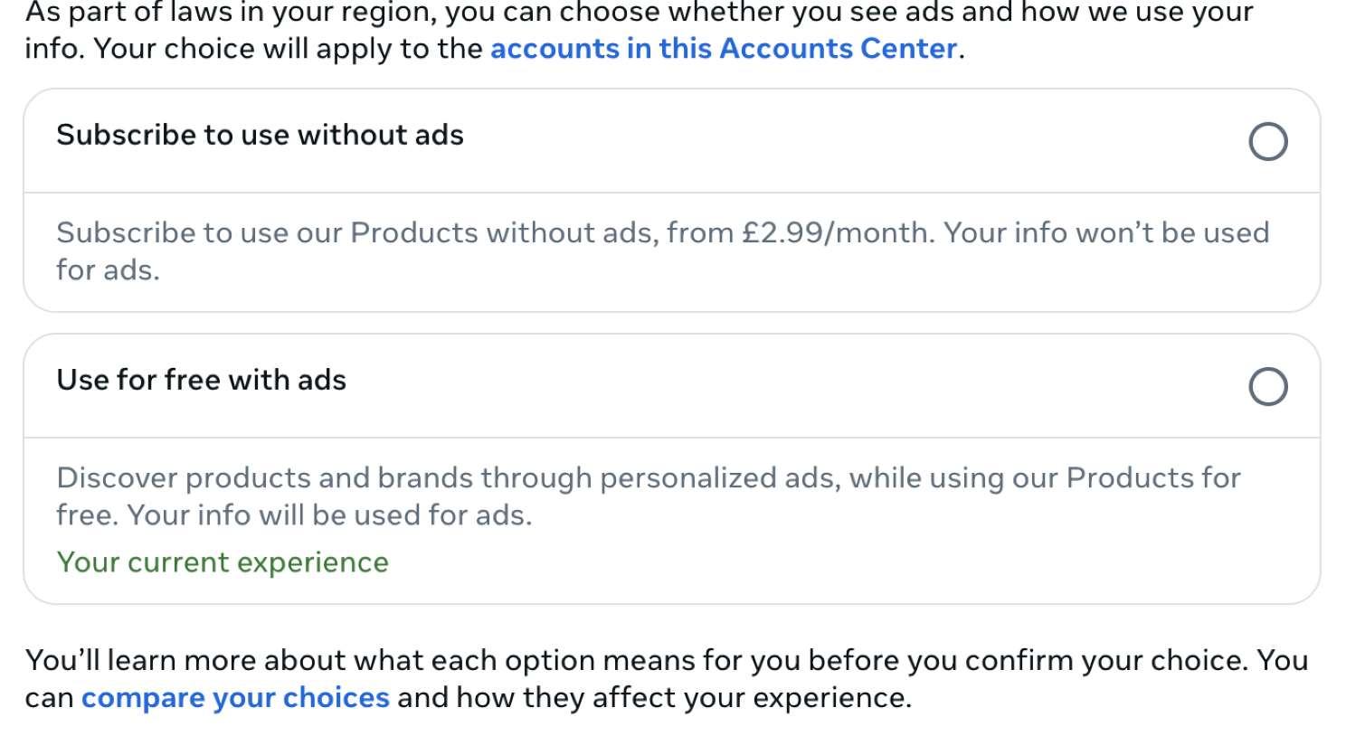Viewport: 1346px width, 736px height.
Task: Click the Your current experience green label
Action: tap(223, 562)
